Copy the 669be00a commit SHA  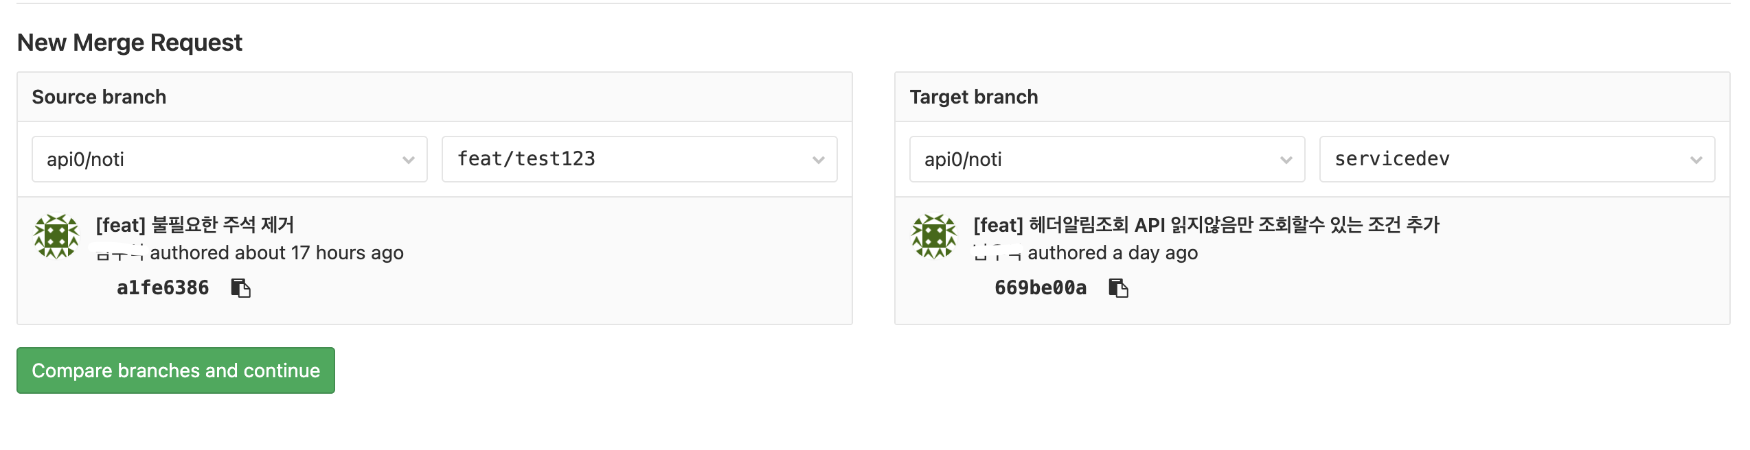tap(1118, 288)
